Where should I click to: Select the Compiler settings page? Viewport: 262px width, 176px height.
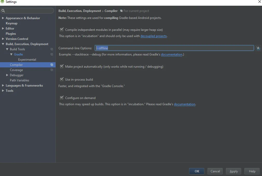tap(16, 65)
